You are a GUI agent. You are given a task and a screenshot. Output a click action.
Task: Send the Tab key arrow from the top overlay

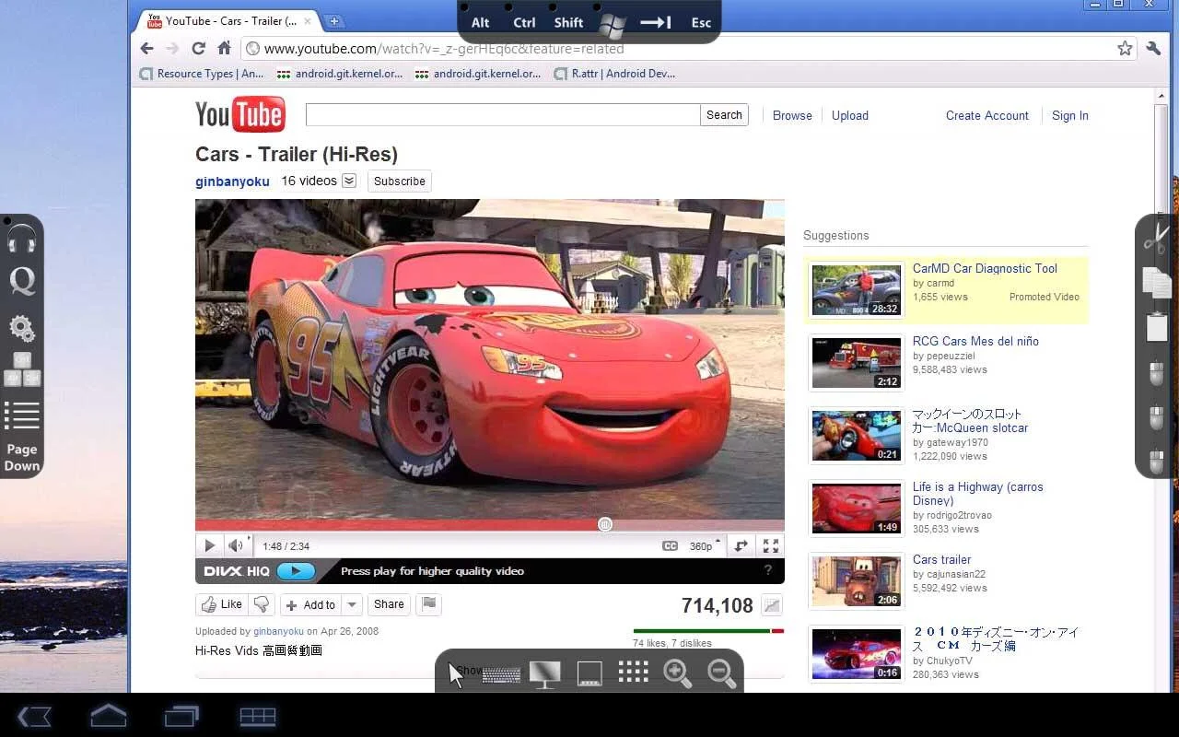point(656,23)
